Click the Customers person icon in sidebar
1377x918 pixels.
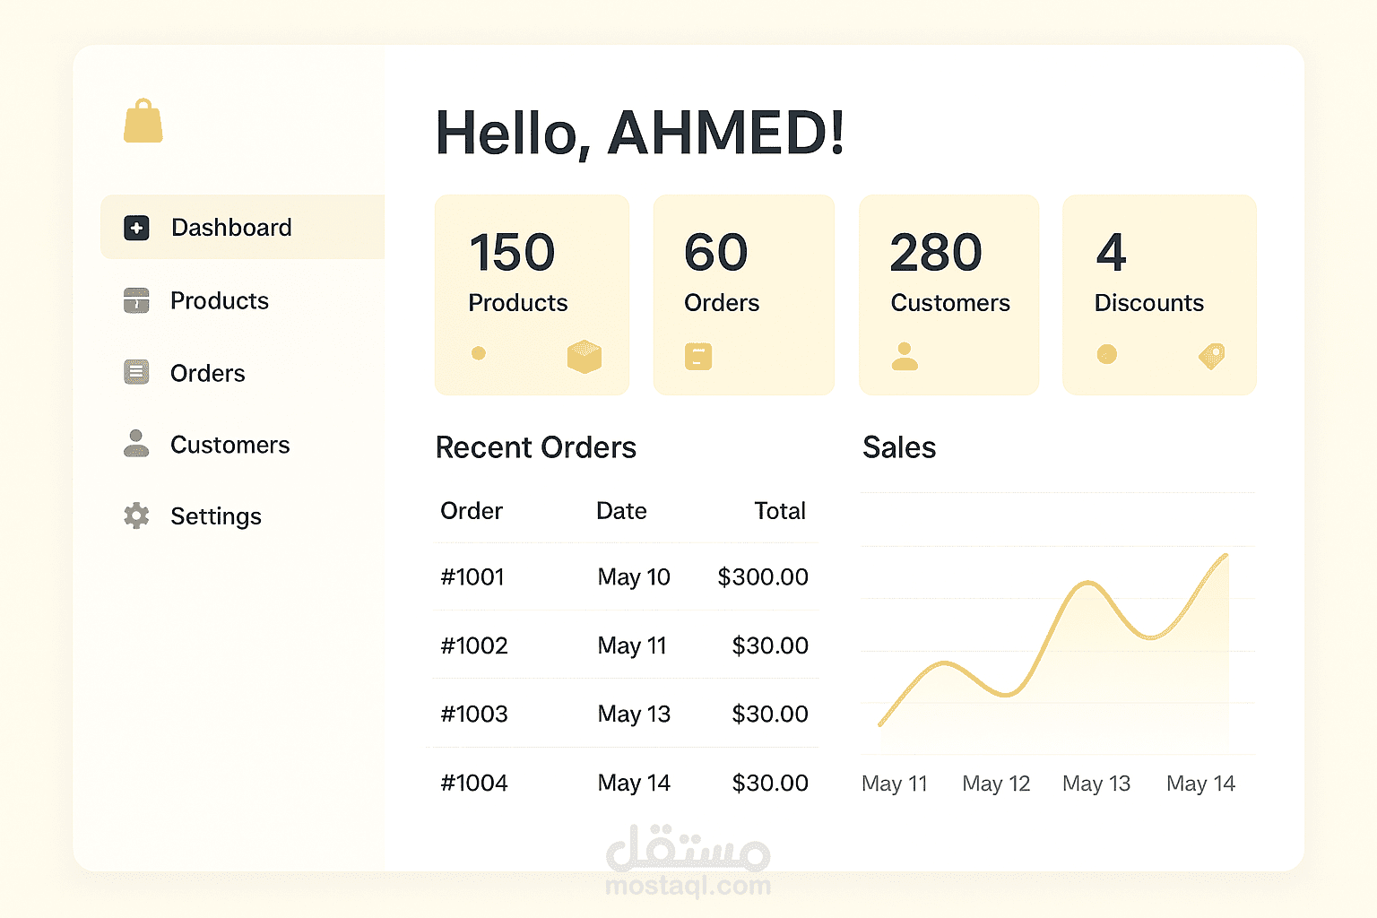(x=136, y=443)
